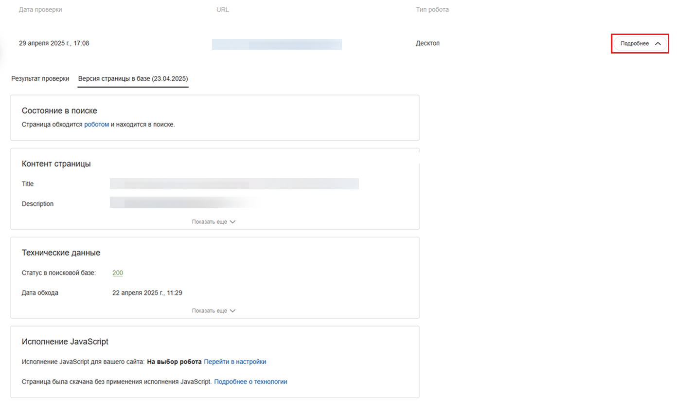This screenshot has width=677, height=402.
Task: Expand Показать еще under Контент страницы
Action: [214, 221]
